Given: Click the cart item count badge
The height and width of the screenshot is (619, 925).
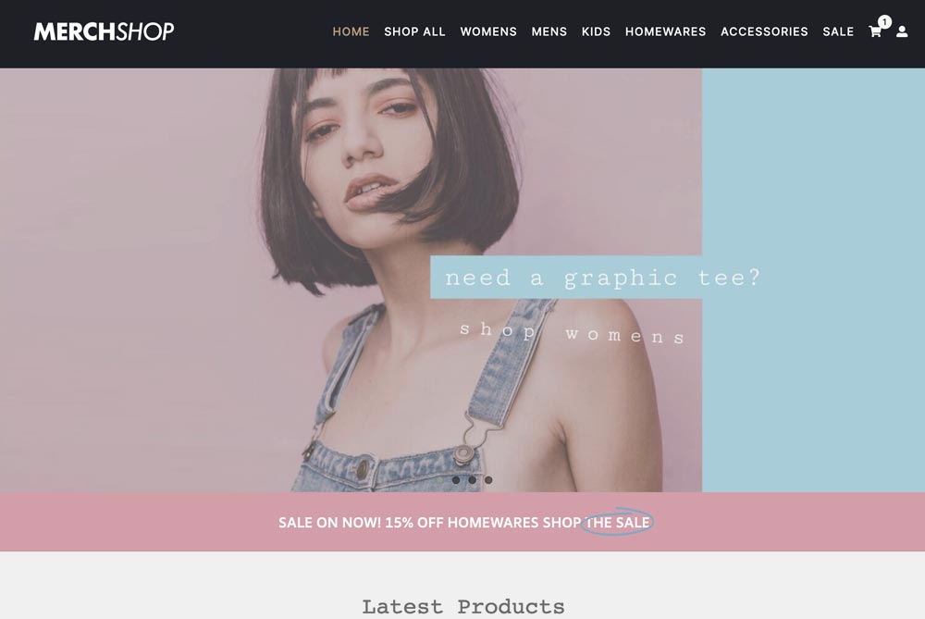Looking at the screenshot, I should [884, 22].
